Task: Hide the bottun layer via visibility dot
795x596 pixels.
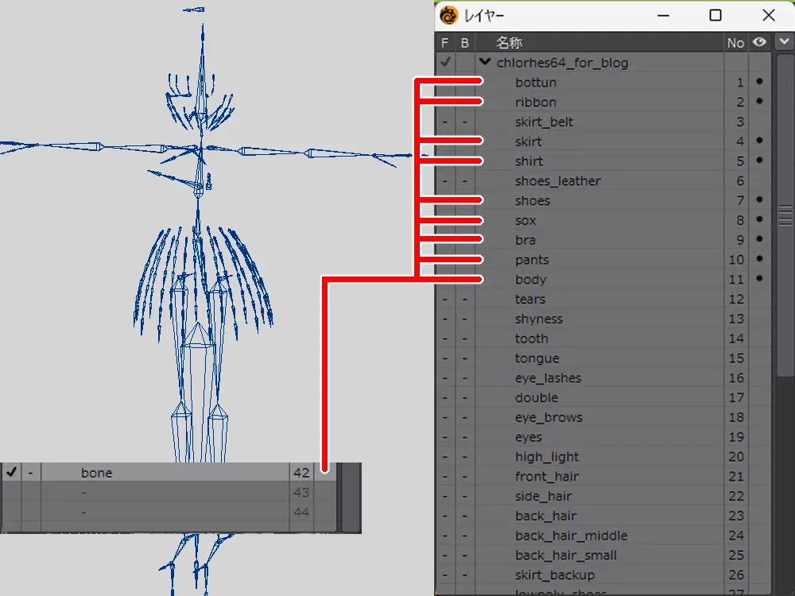Action: [x=759, y=82]
